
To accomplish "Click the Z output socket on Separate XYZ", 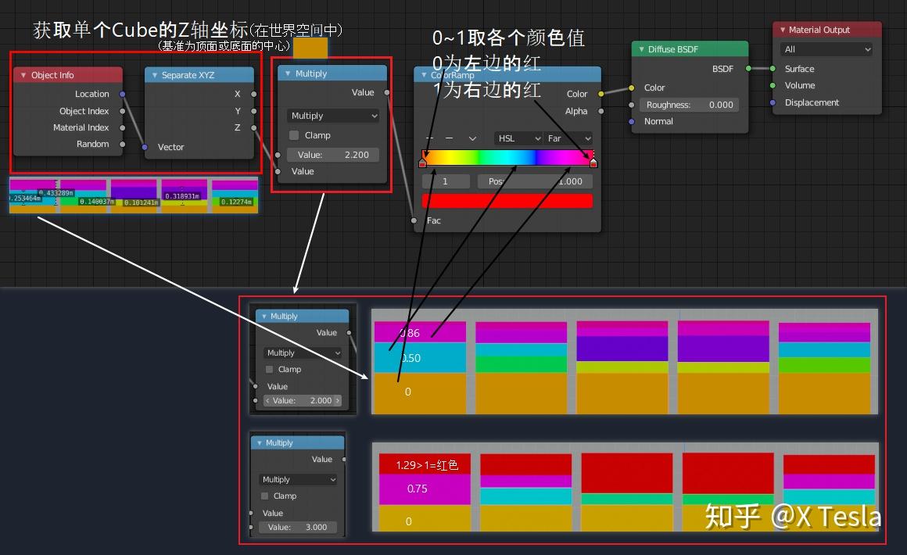I will 253,127.
